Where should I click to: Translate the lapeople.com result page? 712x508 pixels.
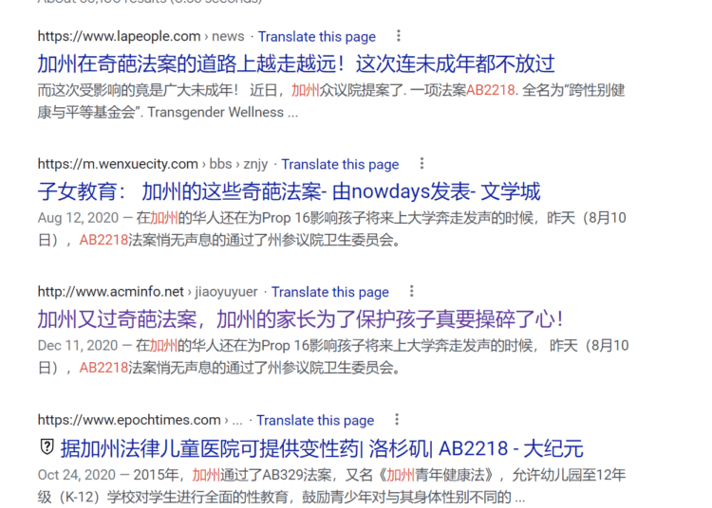(317, 36)
